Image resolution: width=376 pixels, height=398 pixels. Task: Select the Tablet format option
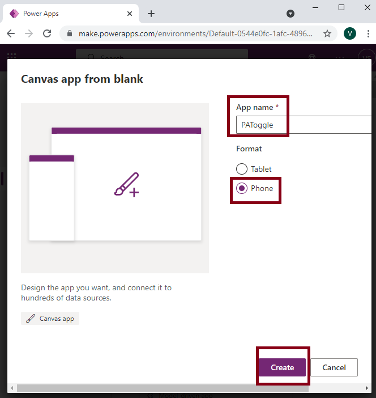point(242,169)
